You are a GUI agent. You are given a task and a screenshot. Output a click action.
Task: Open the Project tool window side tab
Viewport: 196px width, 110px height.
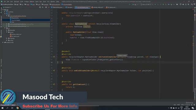click(x=1, y=10)
